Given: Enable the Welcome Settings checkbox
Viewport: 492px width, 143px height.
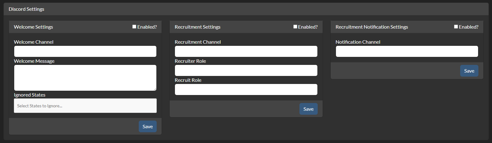Looking at the screenshot, I should [x=134, y=27].
